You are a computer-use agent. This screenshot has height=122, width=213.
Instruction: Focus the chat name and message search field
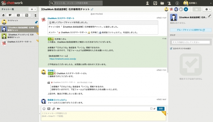pyautogui.click(x=76, y=3)
